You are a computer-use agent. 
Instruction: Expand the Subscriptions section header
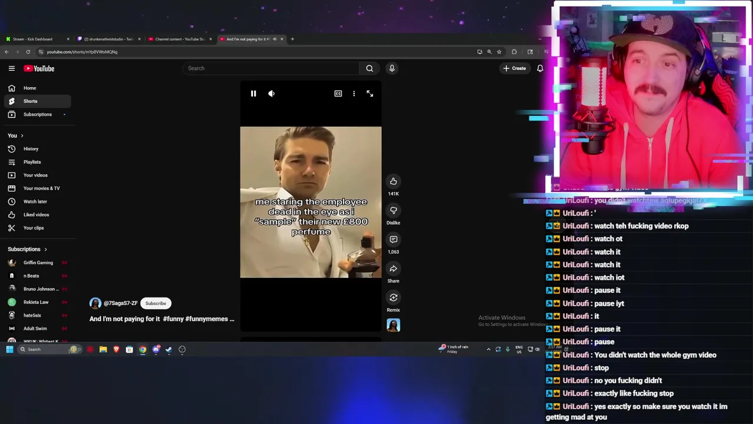[27, 249]
